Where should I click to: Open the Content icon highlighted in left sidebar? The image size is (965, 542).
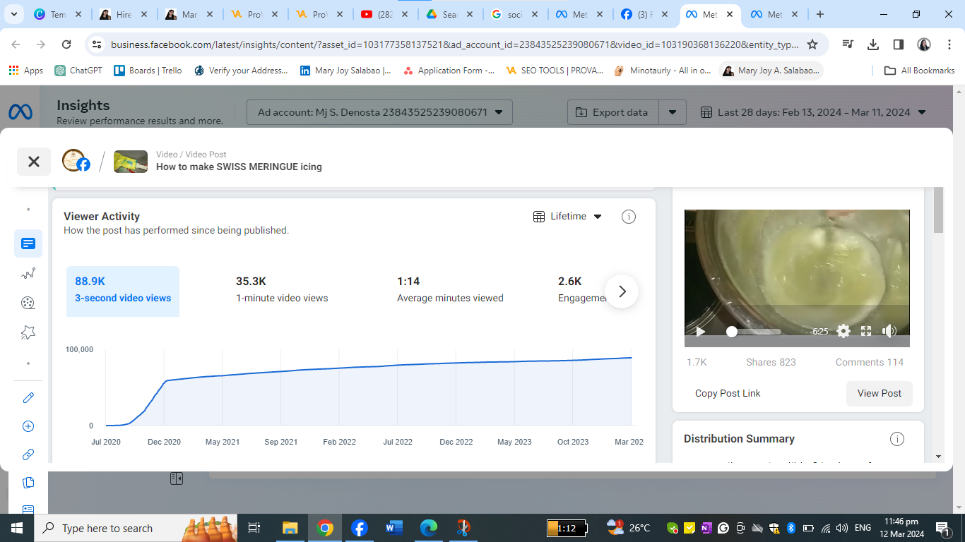28,243
